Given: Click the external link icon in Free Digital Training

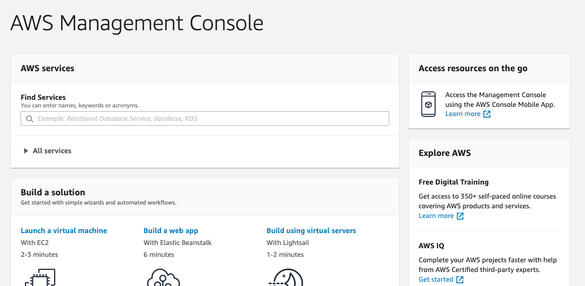Looking at the screenshot, I should click(x=460, y=216).
